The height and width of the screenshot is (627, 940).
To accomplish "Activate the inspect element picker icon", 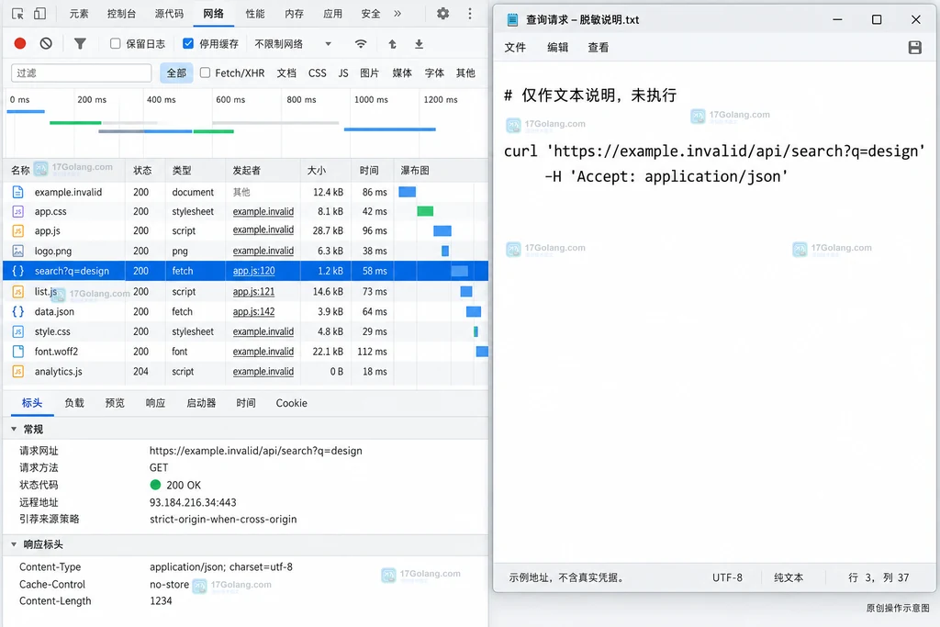I will pos(17,13).
